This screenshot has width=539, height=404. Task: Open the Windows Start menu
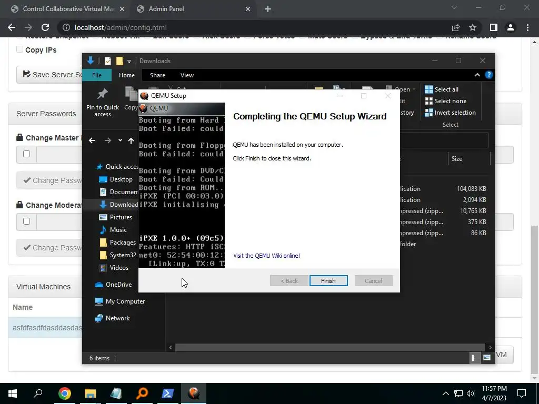13,393
